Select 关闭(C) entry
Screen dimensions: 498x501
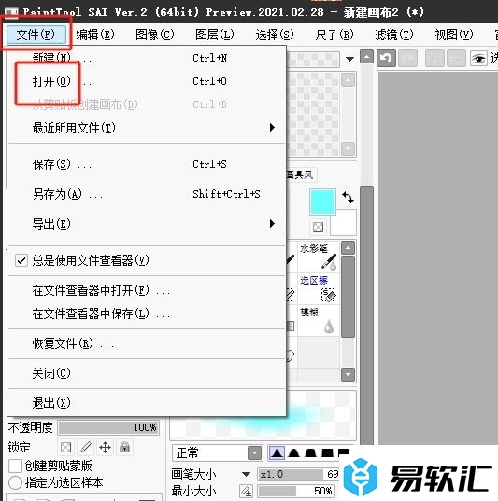click(x=147, y=373)
